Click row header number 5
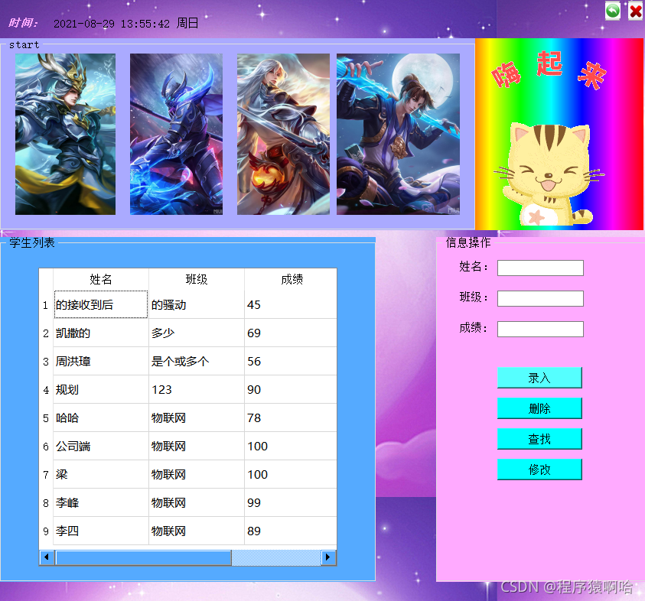Image resolution: width=645 pixels, height=601 pixels. [46, 417]
